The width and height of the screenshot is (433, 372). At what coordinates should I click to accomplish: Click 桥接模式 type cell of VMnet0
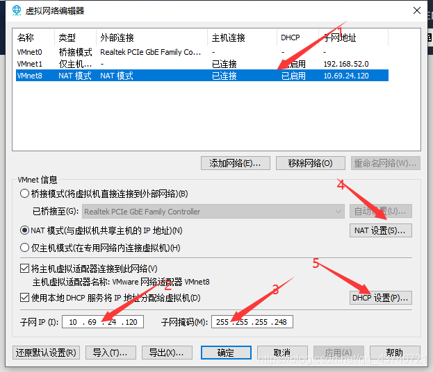pos(75,52)
